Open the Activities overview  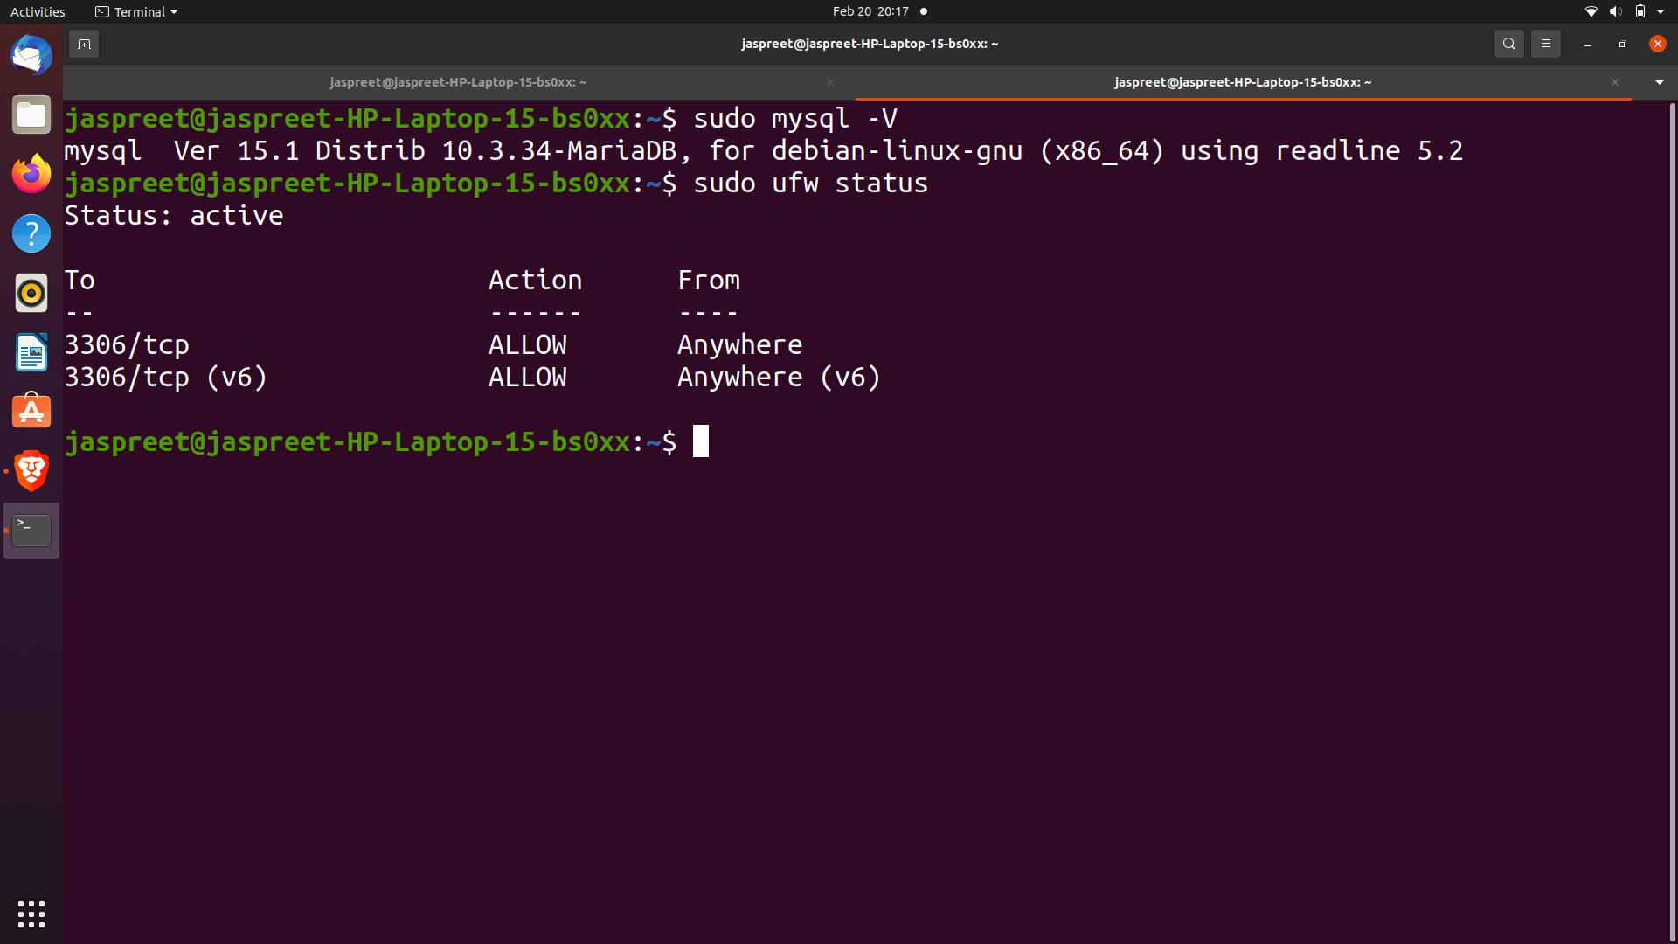pos(38,11)
